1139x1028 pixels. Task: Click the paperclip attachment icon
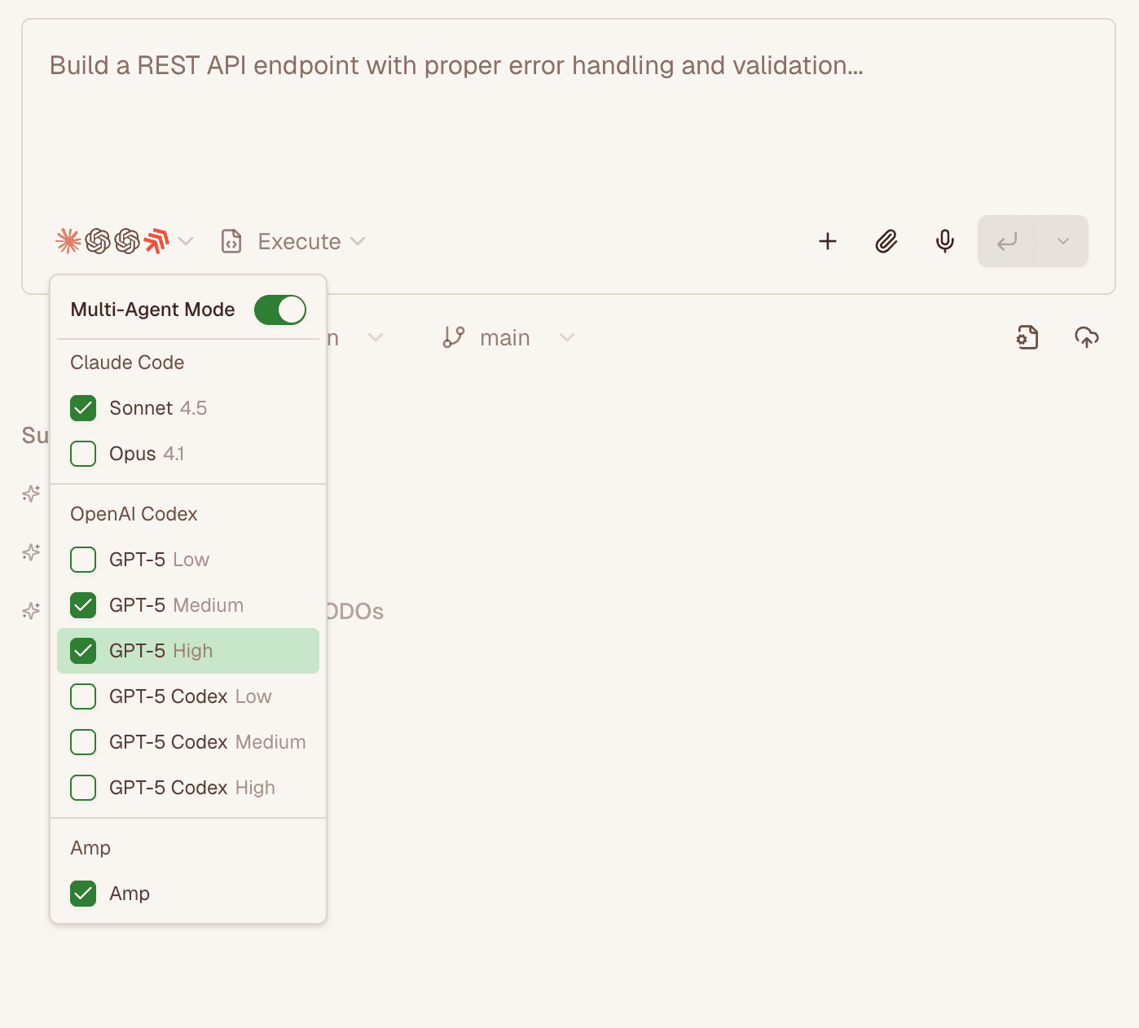point(886,241)
